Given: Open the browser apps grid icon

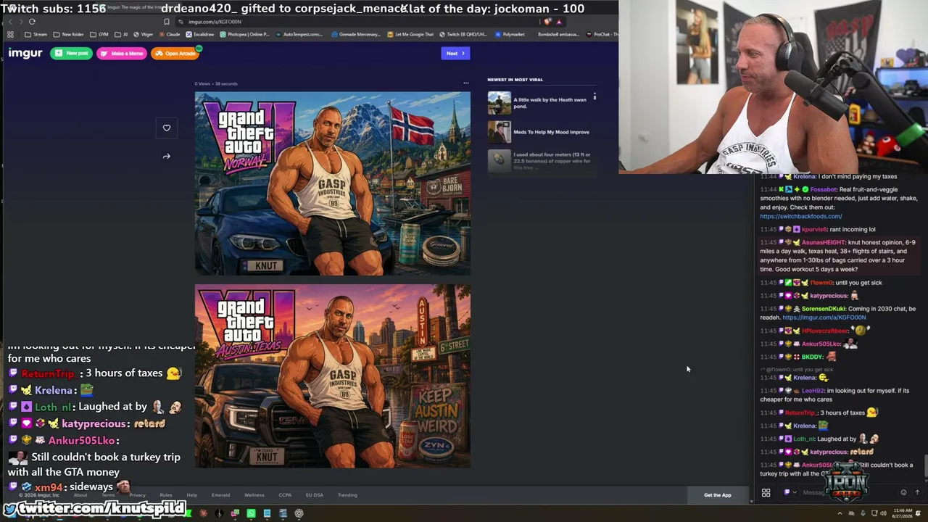Looking at the screenshot, I should pos(10,34).
